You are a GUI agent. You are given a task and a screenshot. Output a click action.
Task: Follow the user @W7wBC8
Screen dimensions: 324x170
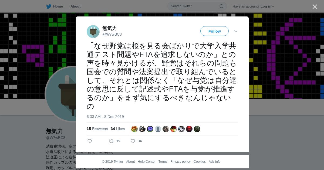(214, 31)
